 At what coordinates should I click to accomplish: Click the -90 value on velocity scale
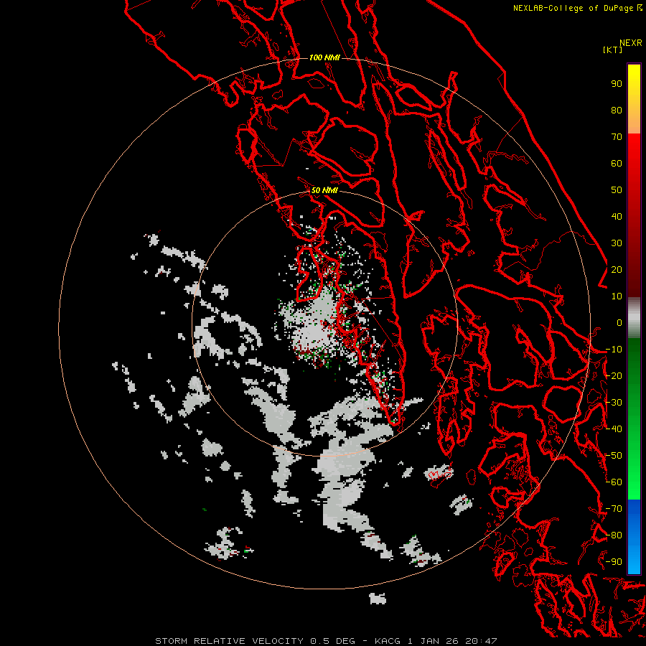614,562
